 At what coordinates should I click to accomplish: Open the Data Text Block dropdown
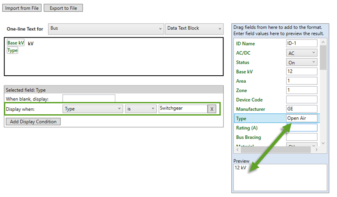(194, 28)
